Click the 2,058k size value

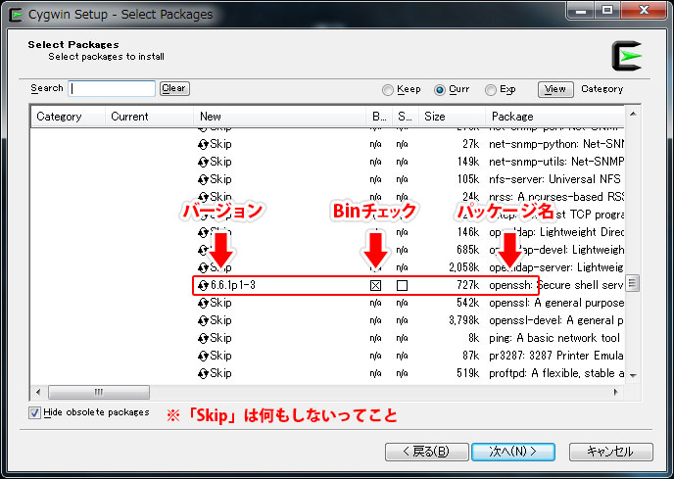click(464, 267)
